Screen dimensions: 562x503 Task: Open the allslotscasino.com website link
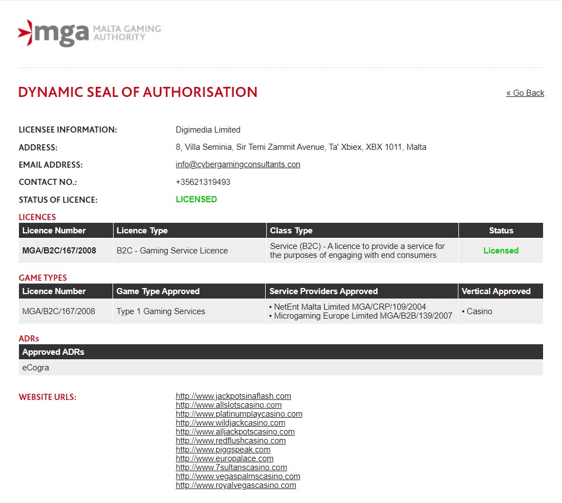(229, 405)
